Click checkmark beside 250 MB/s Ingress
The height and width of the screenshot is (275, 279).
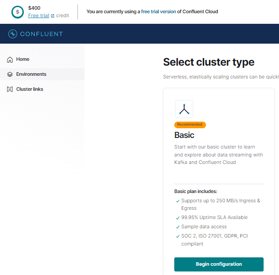coord(177,201)
